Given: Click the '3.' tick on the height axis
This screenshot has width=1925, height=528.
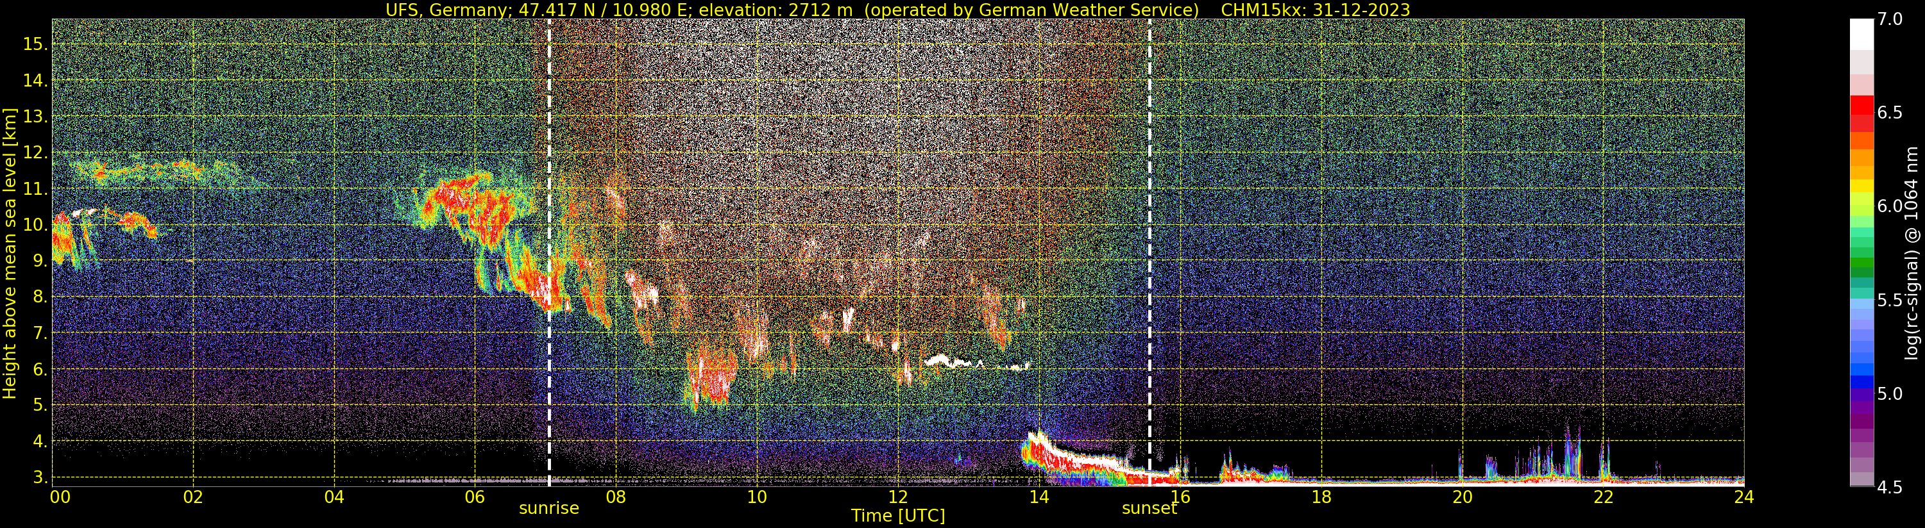Looking at the screenshot, I should [40, 477].
